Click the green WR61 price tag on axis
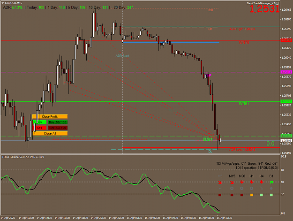The height and width of the screenshot is (221, 293). (286, 101)
